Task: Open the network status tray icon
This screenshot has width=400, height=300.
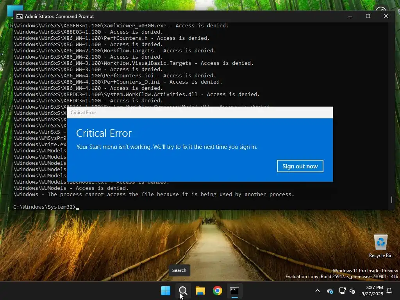Action: pos(342,291)
